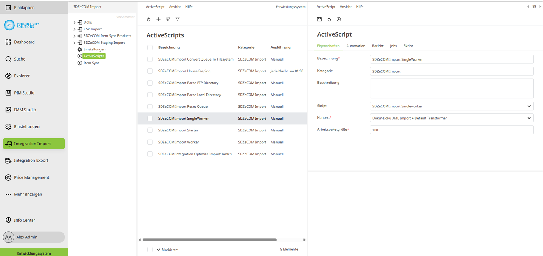543x256 pixels.
Task: Switch to the Automation tab
Action: click(x=356, y=46)
